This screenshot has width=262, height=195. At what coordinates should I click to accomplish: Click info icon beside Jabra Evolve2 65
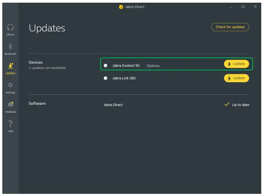[x=106, y=65]
